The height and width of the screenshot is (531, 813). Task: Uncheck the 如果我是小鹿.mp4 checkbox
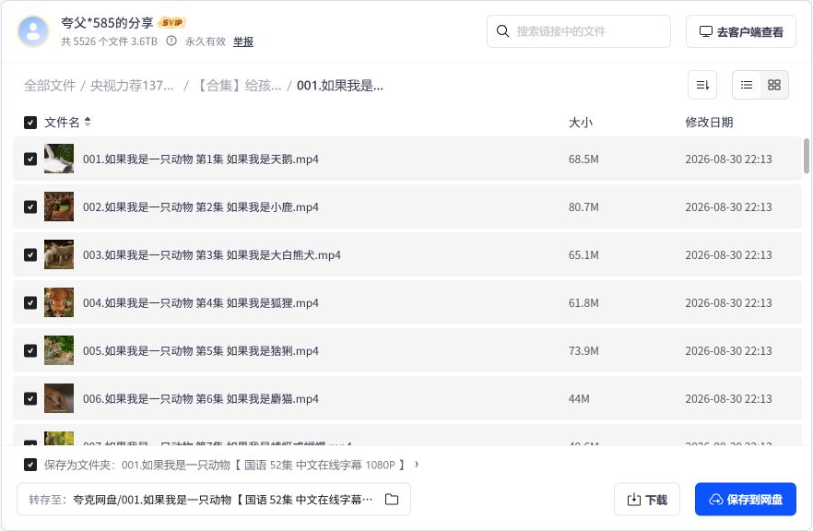pos(30,206)
